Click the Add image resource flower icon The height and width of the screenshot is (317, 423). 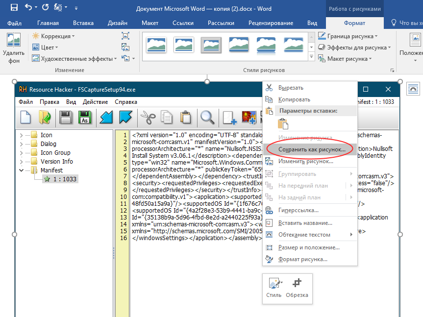click(249, 118)
